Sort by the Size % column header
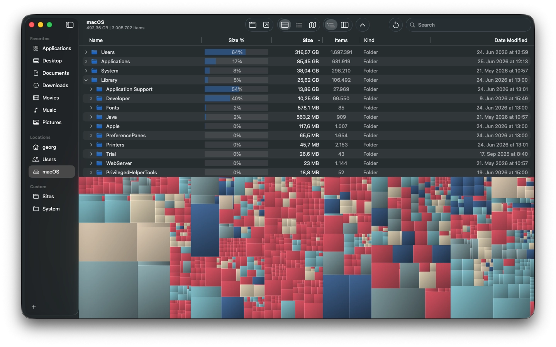This screenshot has height=347, width=556. [x=236, y=40]
